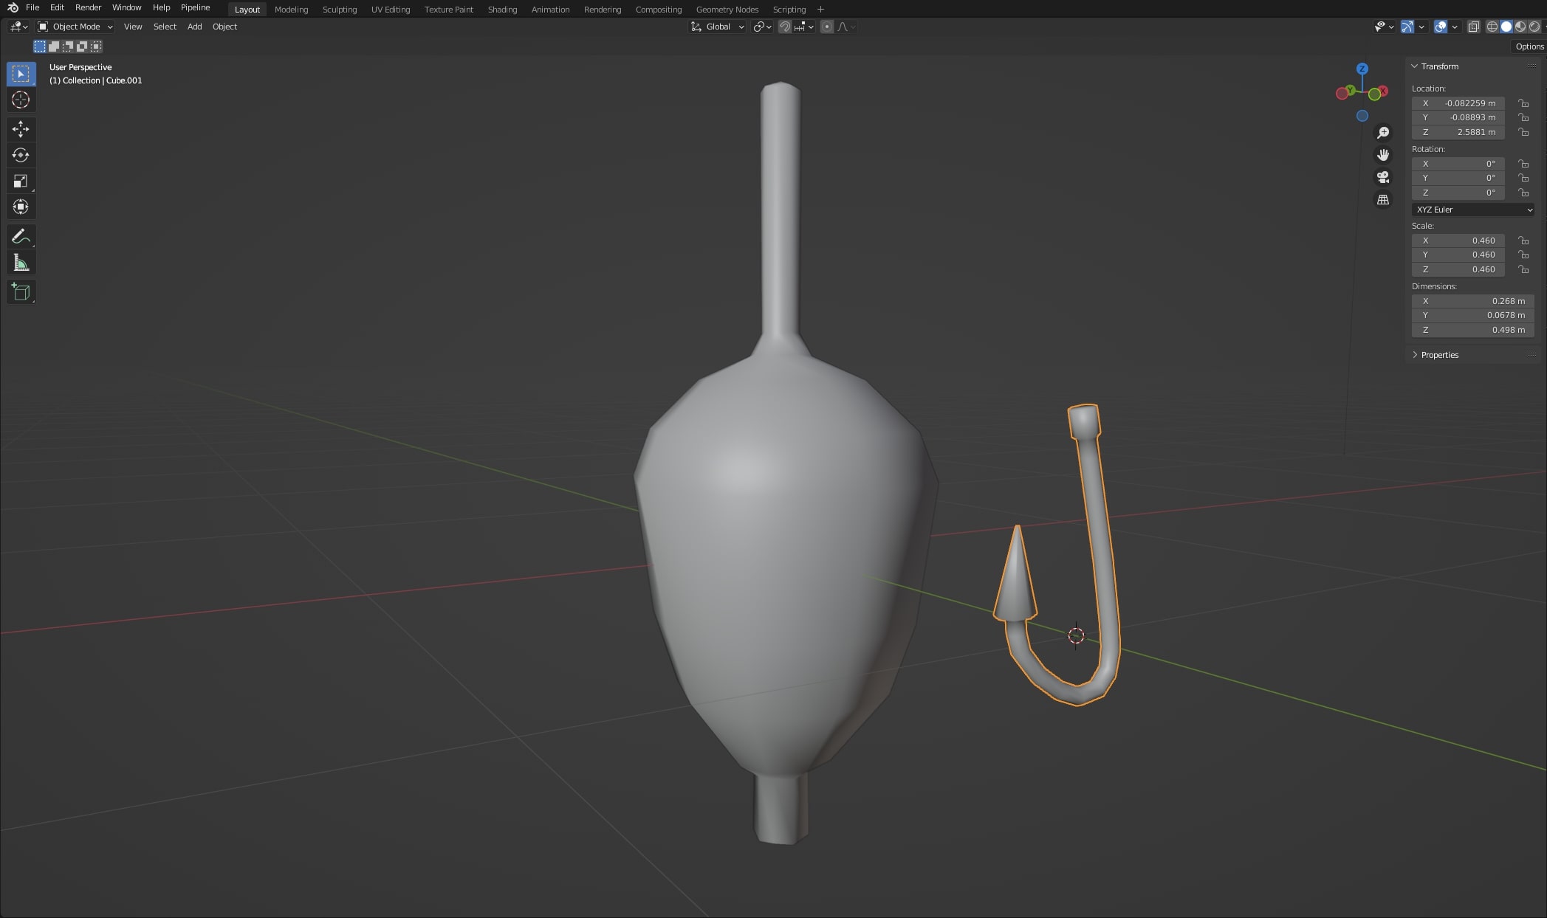Click the Options button
Screen dimensions: 1547x918
(1529, 46)
